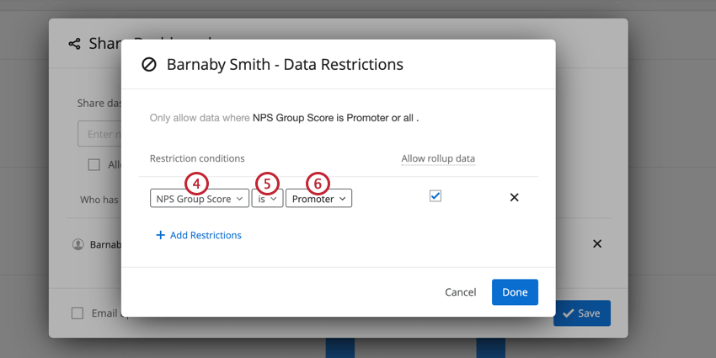Click the red step 5 marker
This screenshot has height=358, width=716.
pos(266,183)
